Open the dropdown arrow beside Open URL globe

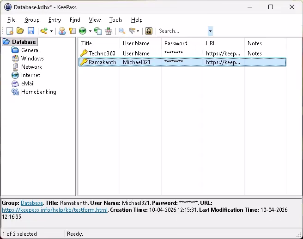coord(90,31)
